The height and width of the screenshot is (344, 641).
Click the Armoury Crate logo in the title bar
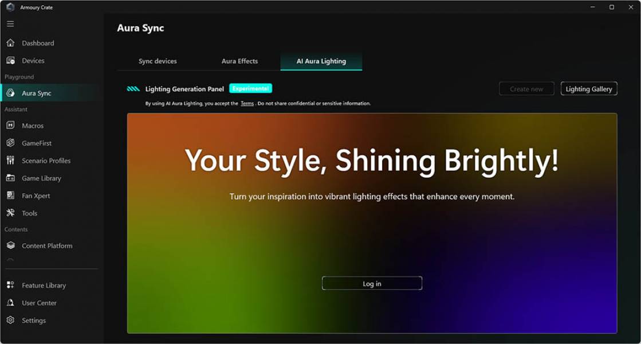click(10, 7)
